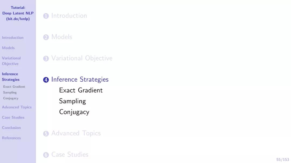The width and height of the screenshot is (291, 163).
Task: Open the Introduction section in the sidebar
Action: coord(13,38)
